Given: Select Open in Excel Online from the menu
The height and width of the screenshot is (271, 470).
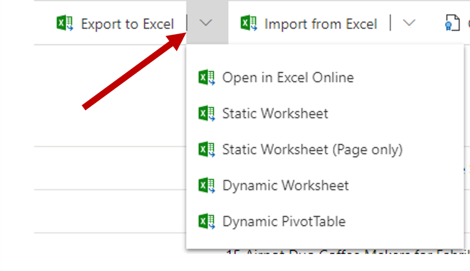Looking at the screenshot, I should tap(288, 78).
